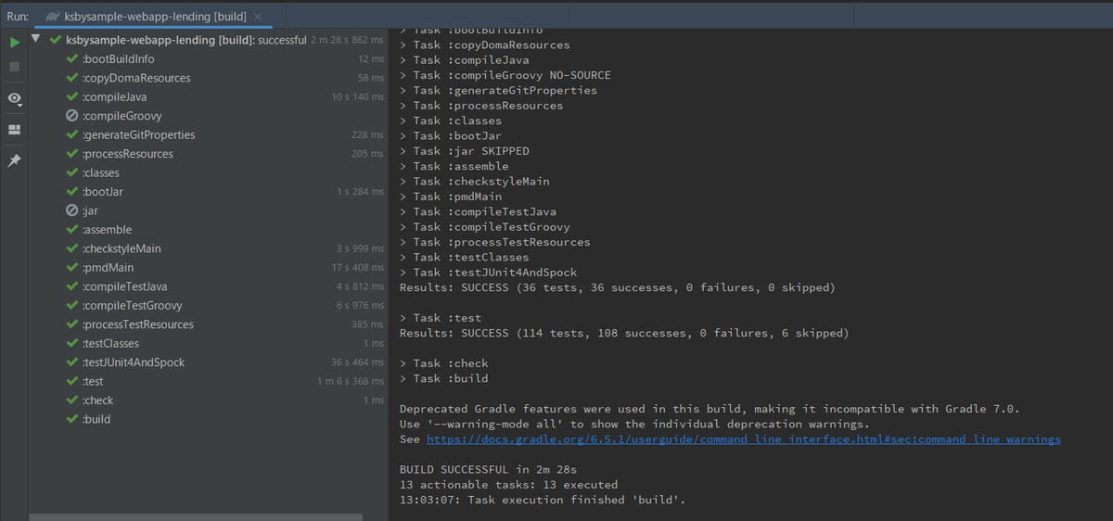Select the ksbysample-webapp-lending [build] tab
Screen dimensions: 1113x521
156,17
